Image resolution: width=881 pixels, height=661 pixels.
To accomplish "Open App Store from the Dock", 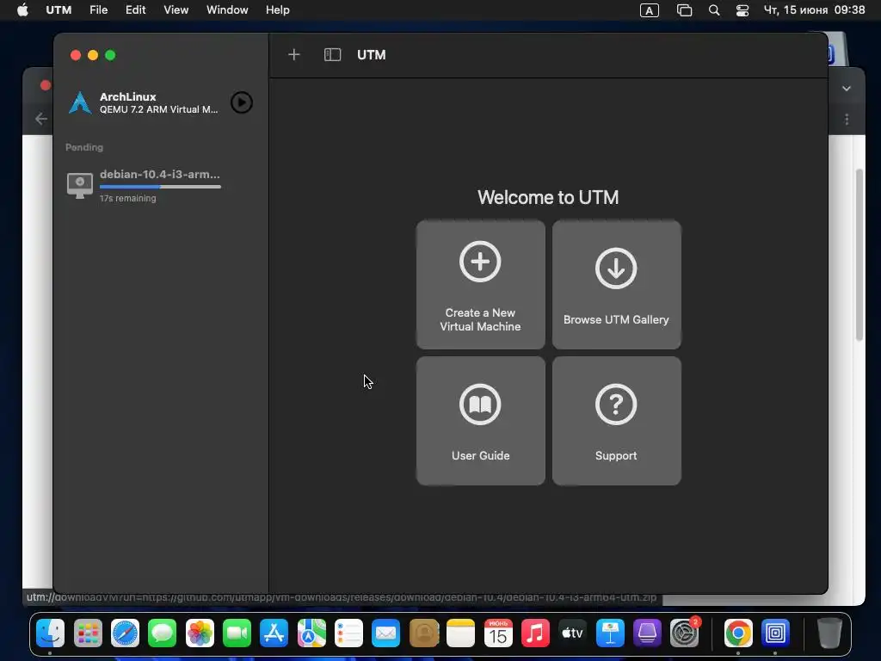I will [274, 633].
